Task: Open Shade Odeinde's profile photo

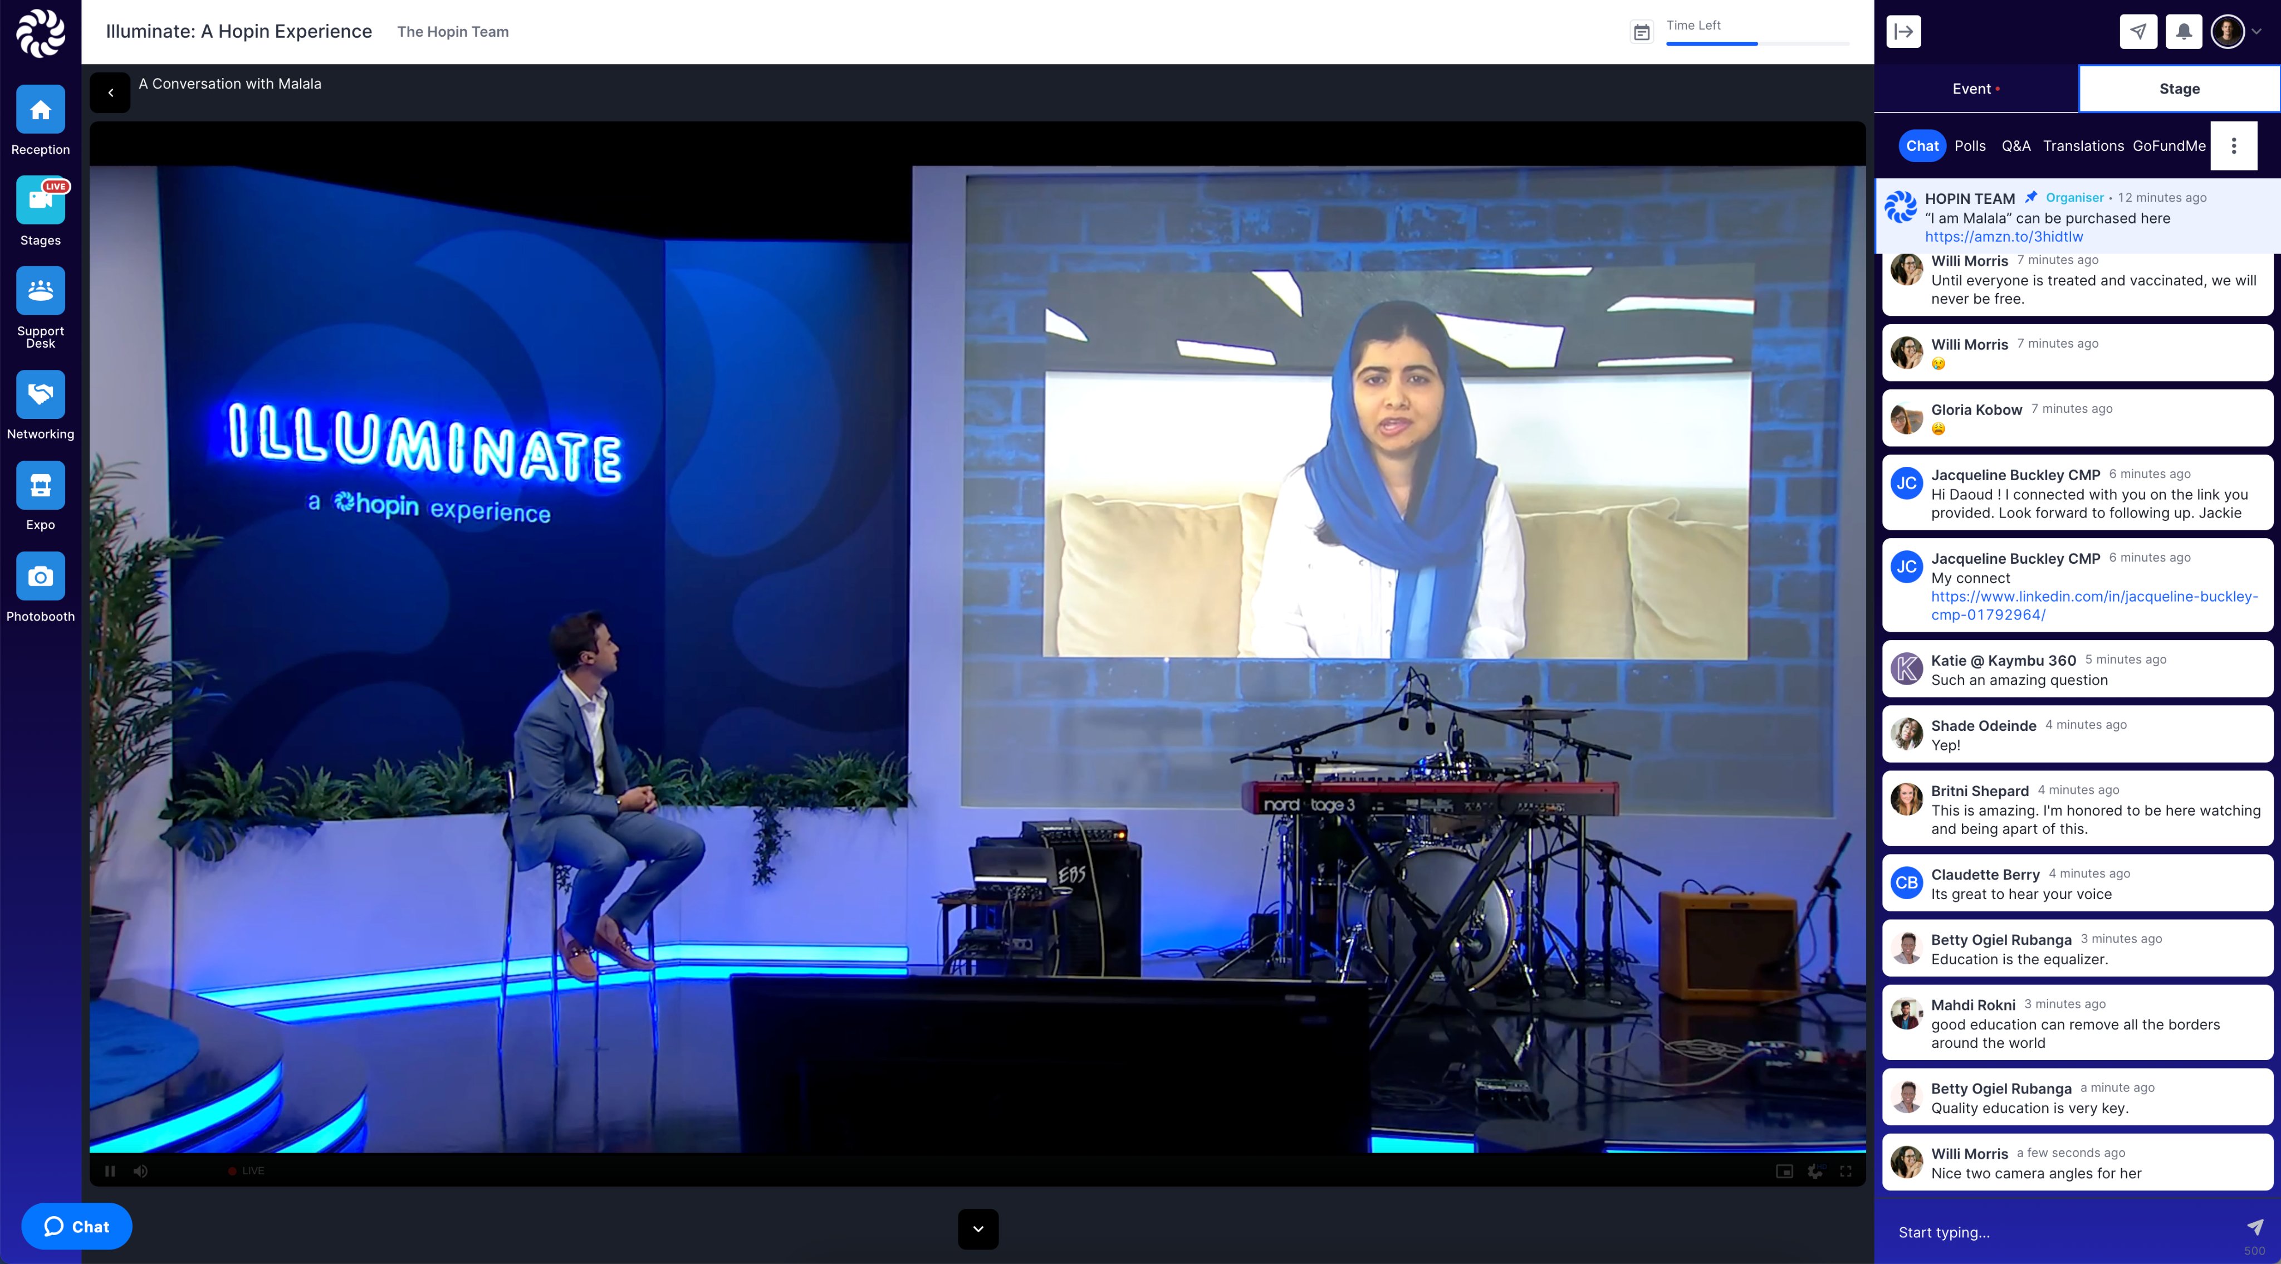Action: point(1906,734)
